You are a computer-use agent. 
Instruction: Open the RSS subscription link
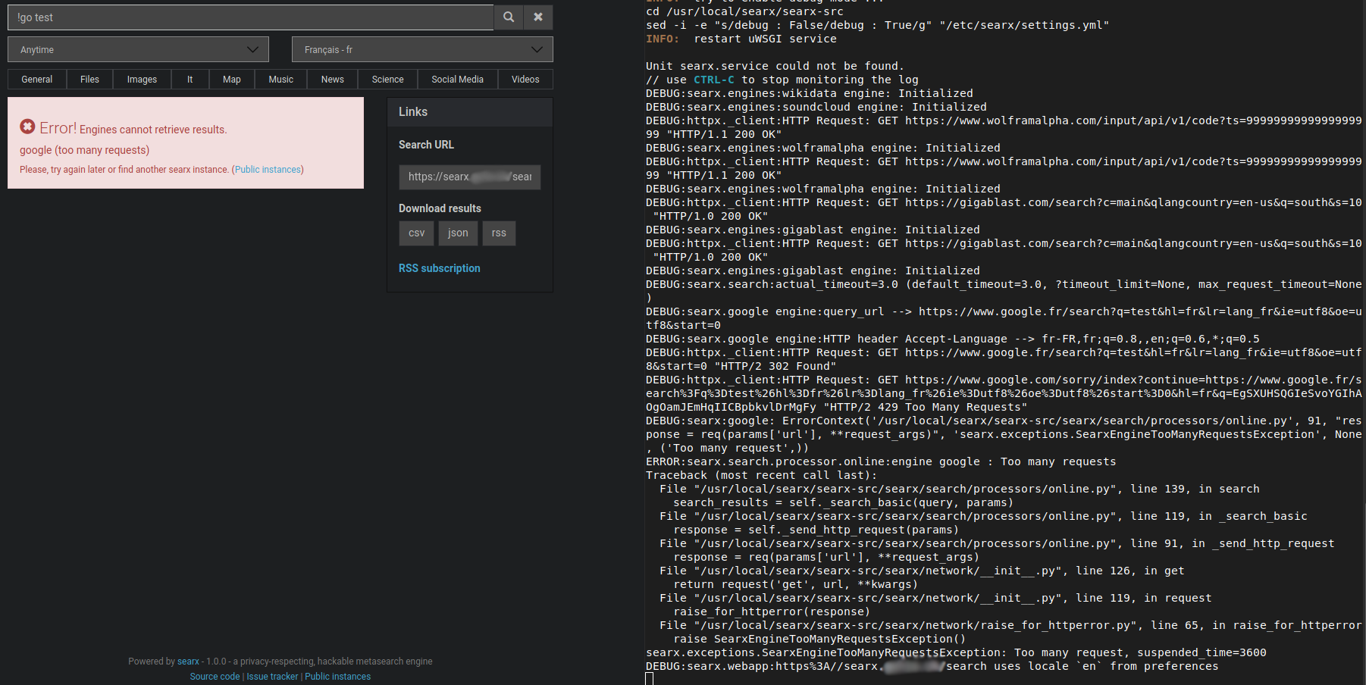coord(439,268)
